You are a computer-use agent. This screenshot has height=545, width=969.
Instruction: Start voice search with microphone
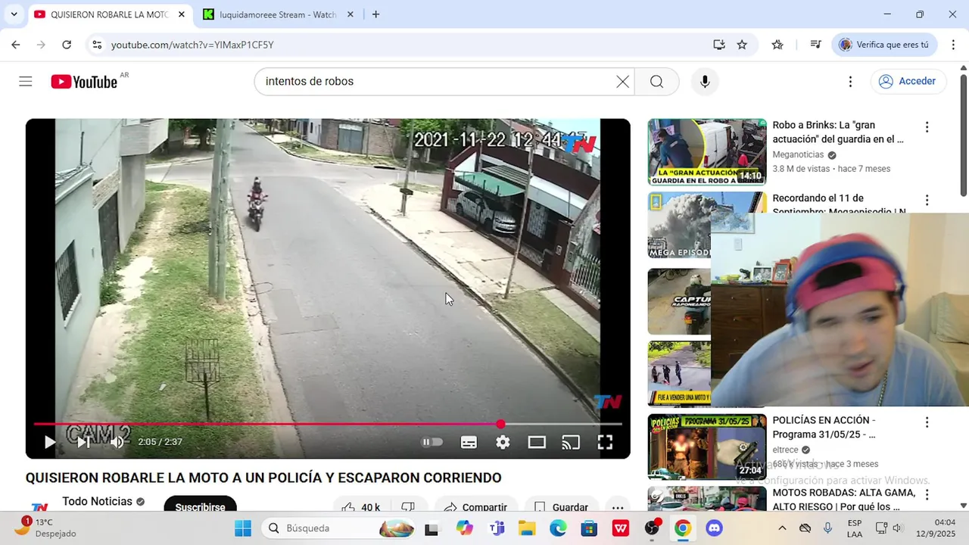click(x=705, y=82)
